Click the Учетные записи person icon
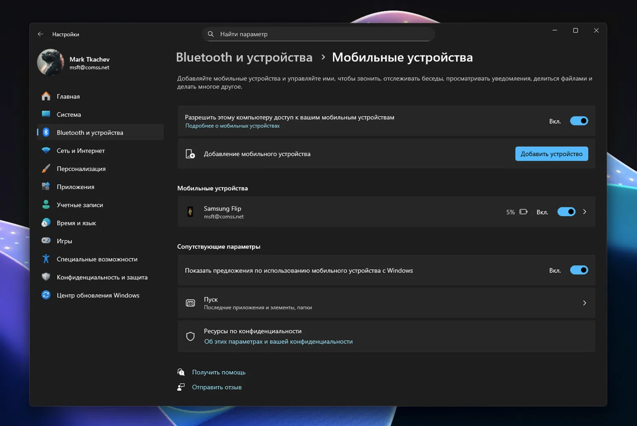 [x=46, y=205]
